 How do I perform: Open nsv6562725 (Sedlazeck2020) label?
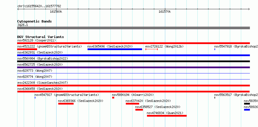40,65
